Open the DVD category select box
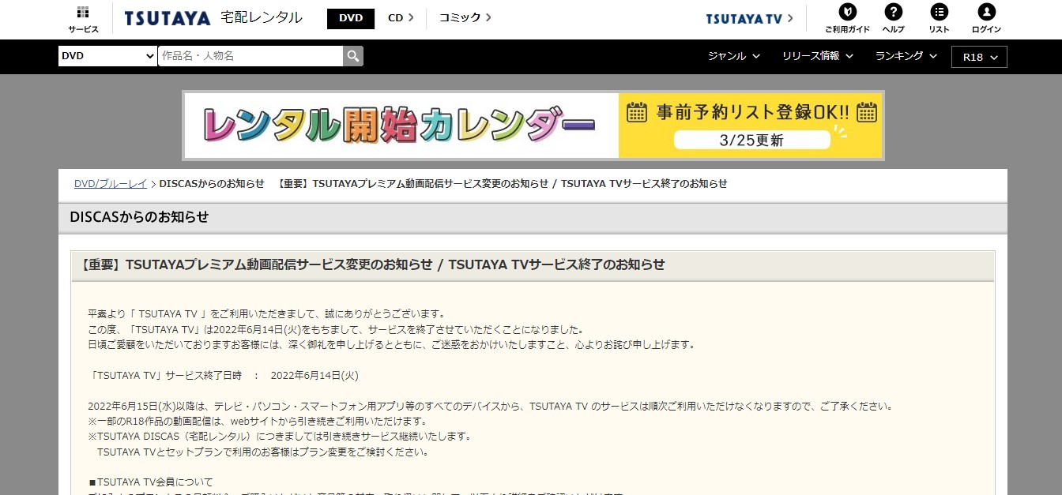 (107, 56)
